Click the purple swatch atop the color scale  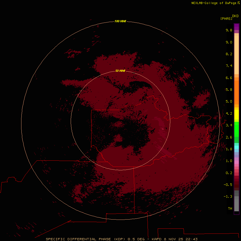coord(236,27)
